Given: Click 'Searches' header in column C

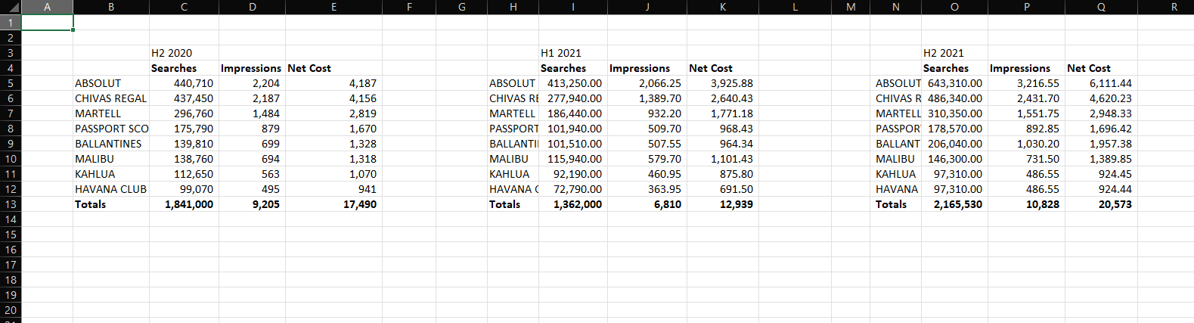Looking at the screenshot, I should (184, 68).
